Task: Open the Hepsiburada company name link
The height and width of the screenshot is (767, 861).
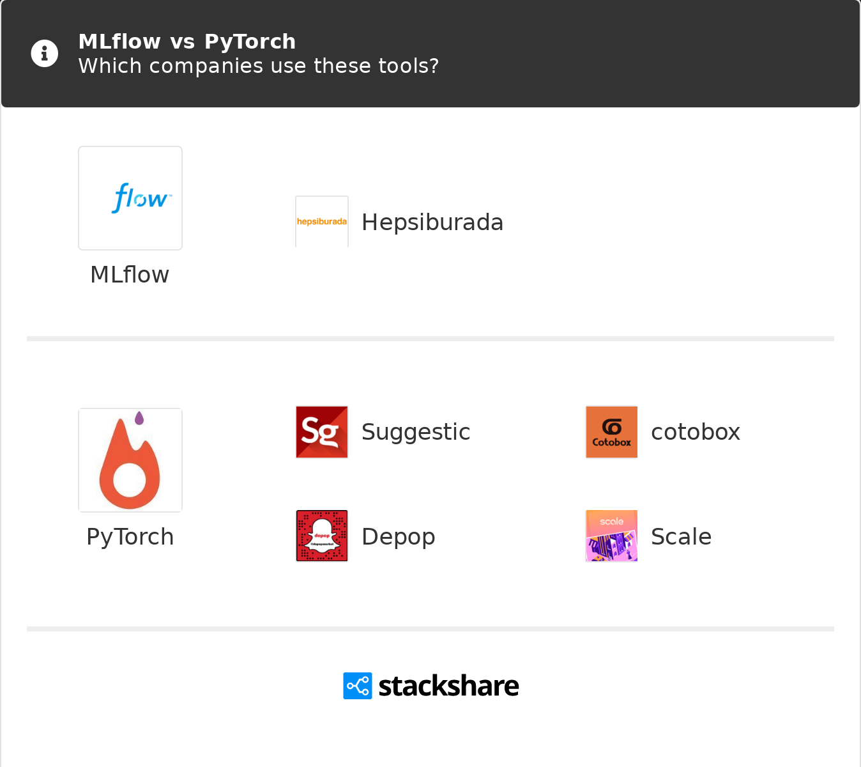Action: tap(432, 222)
